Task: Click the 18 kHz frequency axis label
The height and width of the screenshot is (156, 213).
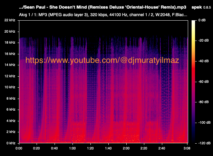Action: click(10, 43)
